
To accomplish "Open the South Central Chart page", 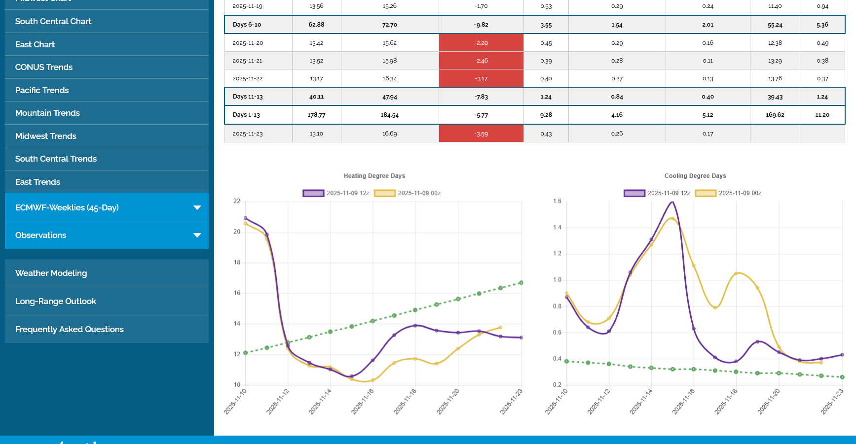I will coord(53,21).
